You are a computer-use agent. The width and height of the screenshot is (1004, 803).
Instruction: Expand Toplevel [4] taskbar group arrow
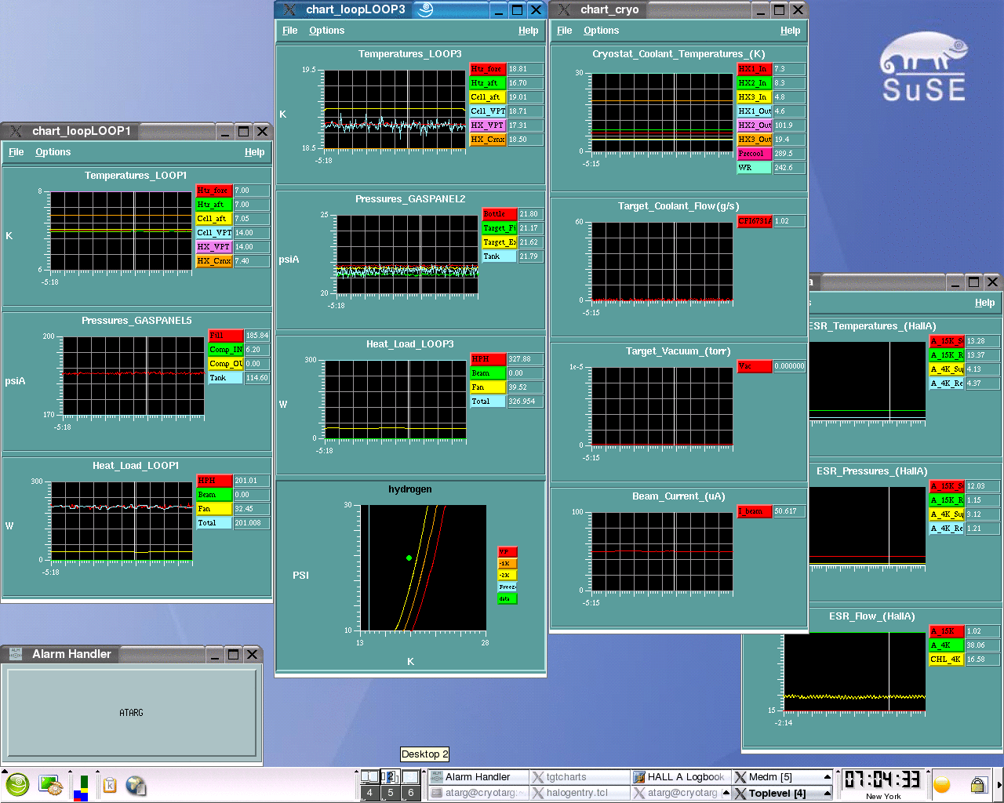coord(827,793)
